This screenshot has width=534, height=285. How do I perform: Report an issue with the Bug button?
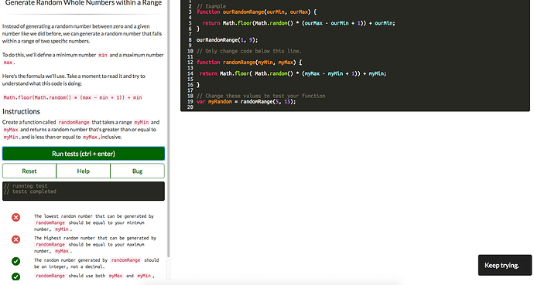click(x=137, y=171)
